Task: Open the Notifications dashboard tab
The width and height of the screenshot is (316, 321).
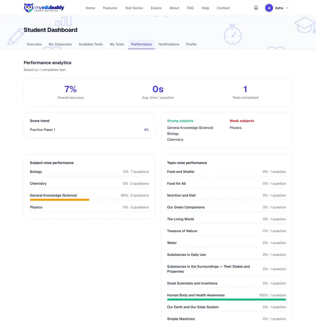Action: (169, 44)
